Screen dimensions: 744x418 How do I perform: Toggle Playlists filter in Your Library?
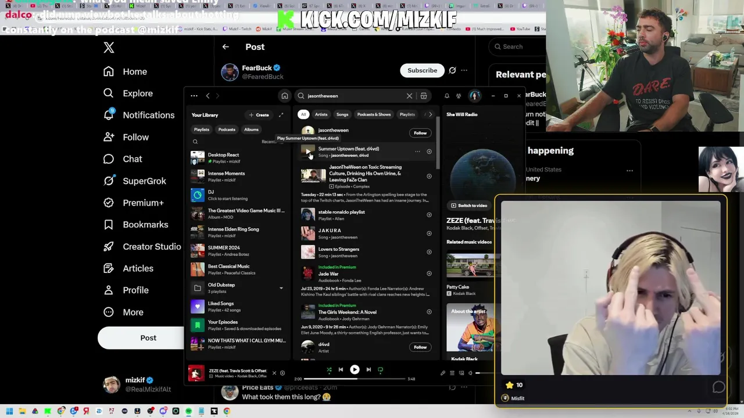[202, 129]
